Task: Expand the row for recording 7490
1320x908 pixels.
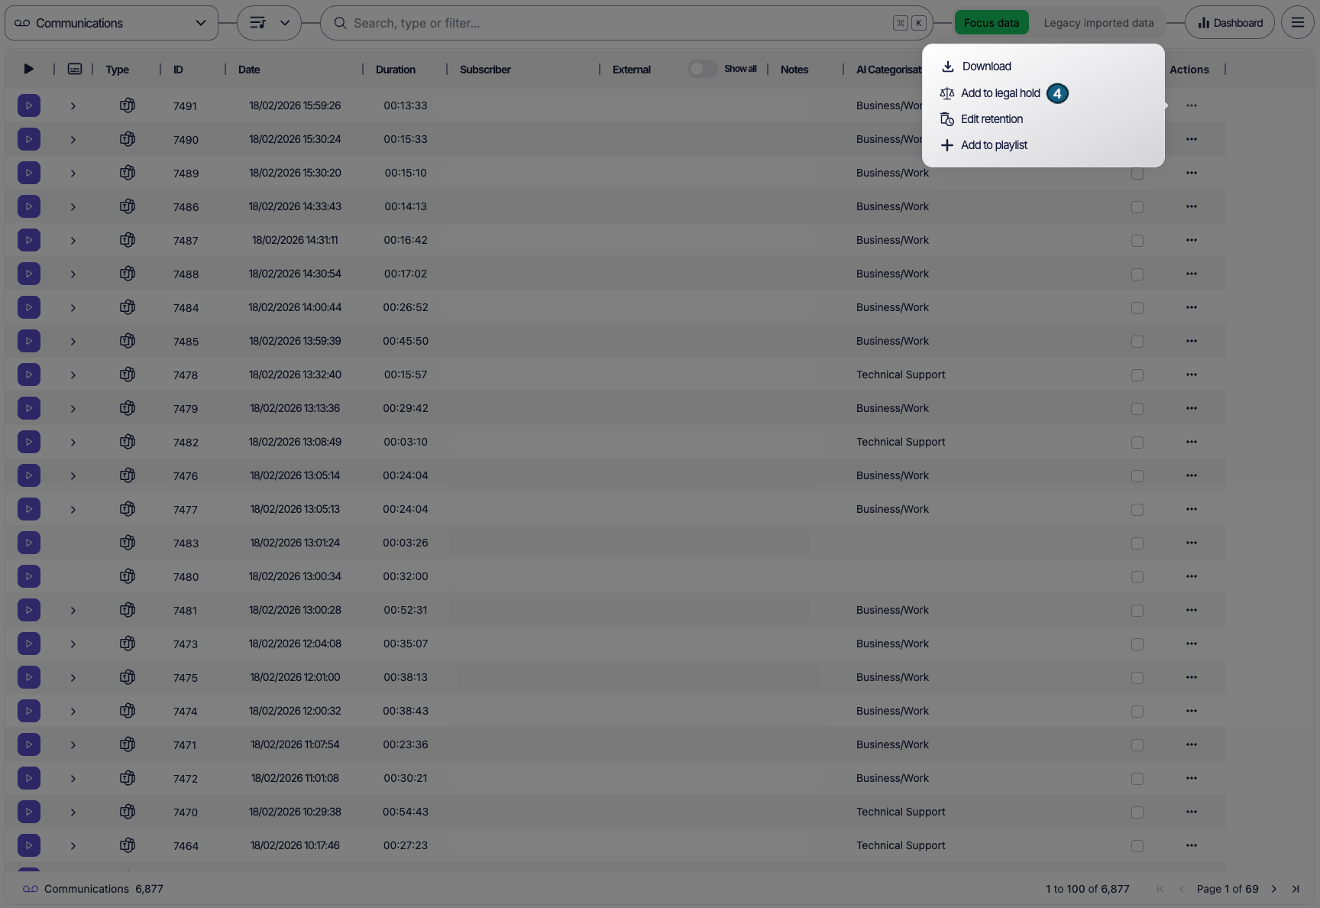Action: coord(73,140)
